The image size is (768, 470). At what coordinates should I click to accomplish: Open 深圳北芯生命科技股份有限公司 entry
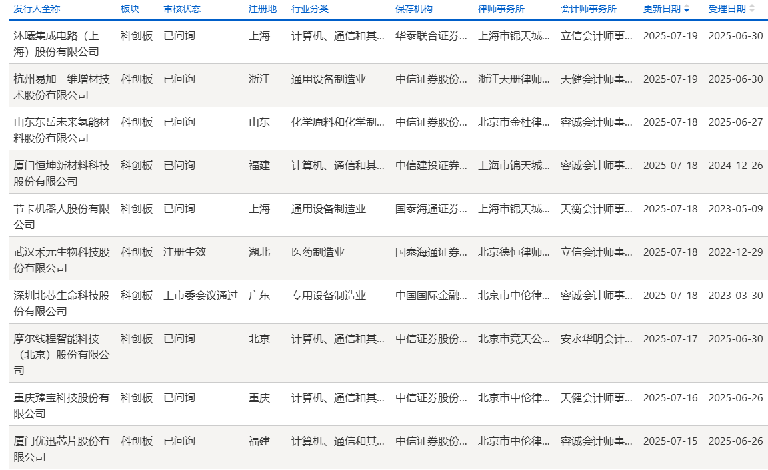(x=61, y=303)
